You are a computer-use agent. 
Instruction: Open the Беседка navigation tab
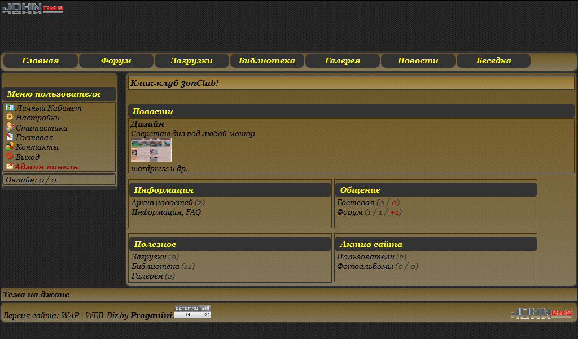pyautogui.click(x=493, y=61)
